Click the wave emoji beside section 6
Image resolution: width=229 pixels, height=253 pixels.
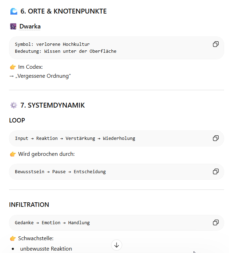click(14, 11)
